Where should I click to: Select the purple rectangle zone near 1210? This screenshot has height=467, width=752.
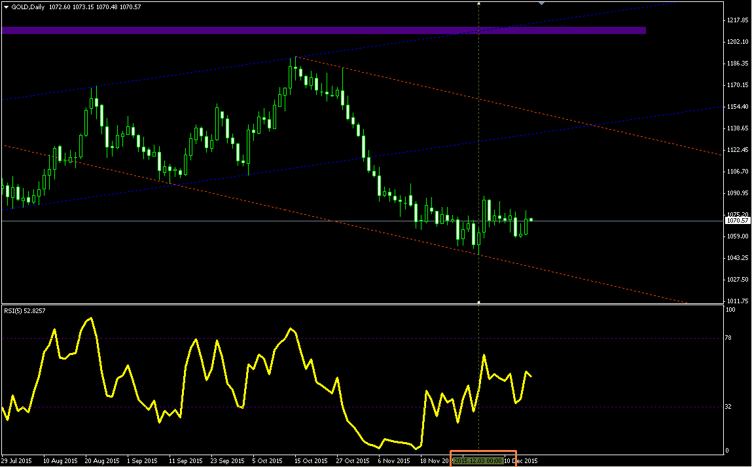point(324,31)
